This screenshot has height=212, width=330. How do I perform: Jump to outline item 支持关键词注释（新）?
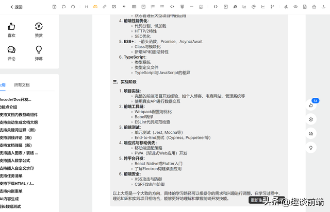(x=18, y=130)
